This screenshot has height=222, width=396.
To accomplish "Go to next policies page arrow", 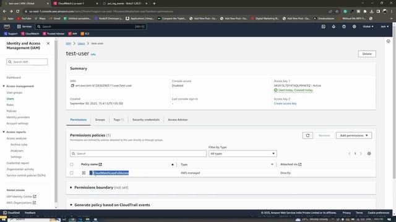I will pyautogui.click(x=361, y=154).
